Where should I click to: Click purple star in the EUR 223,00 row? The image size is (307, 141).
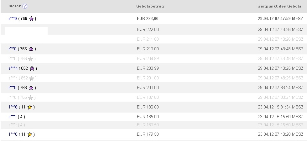point(31,19)
